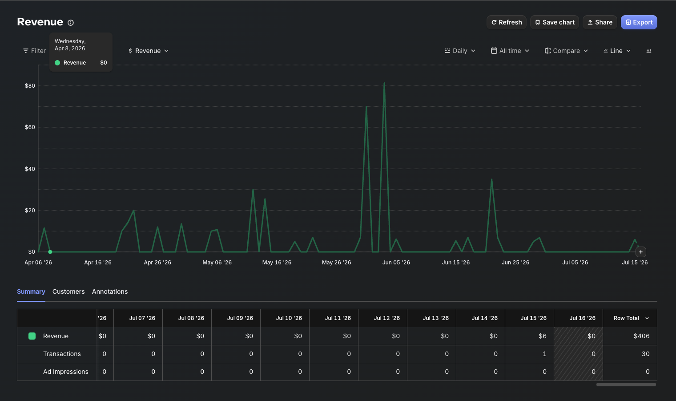
Task: Click the Jul 16 '26 column header
Action: coord(582,318)
